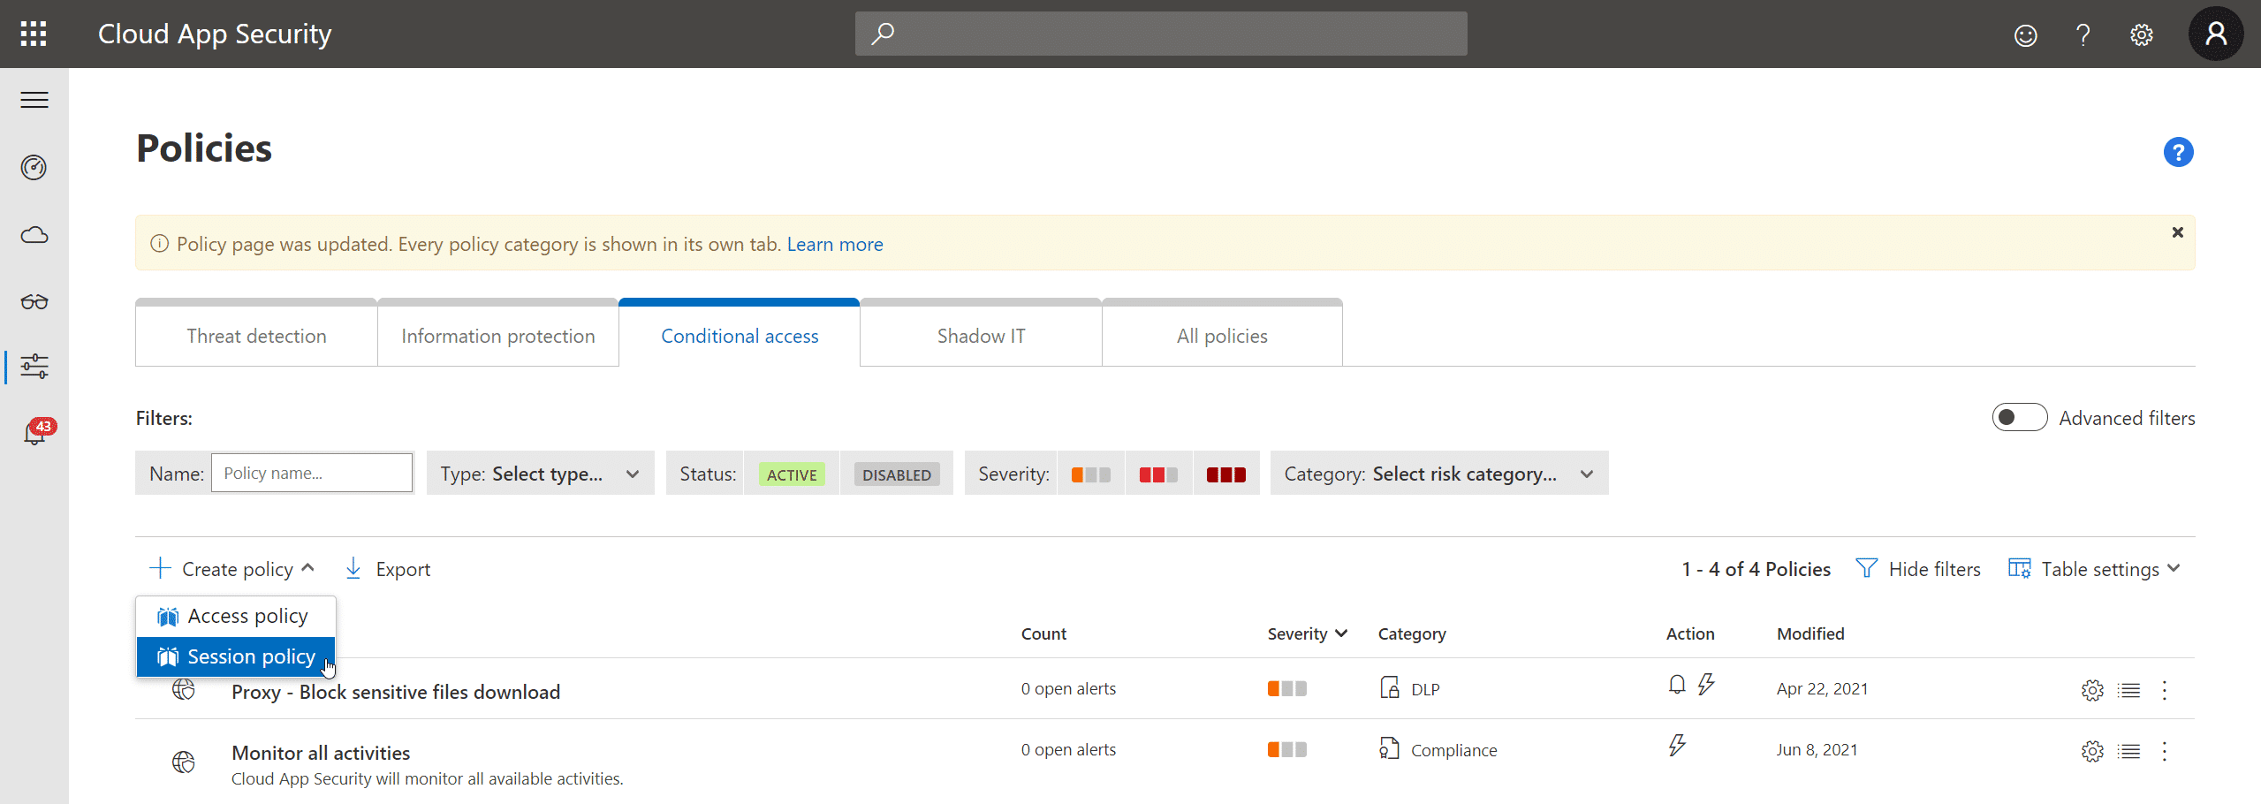This screenshot has width=2261, height=804.
Task: Switch to Shadow IT tab
Action: tap(981, 336)
